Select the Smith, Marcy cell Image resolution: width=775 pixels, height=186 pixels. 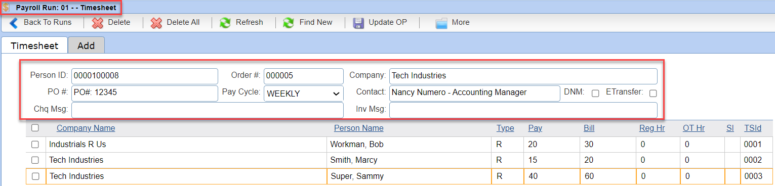click(x=409, y=160)
